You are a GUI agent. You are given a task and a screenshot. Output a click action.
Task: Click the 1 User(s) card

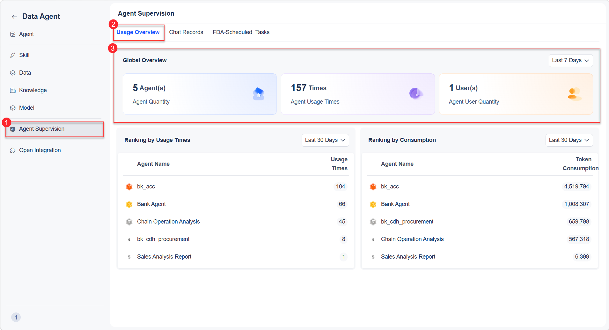[516, 94]
